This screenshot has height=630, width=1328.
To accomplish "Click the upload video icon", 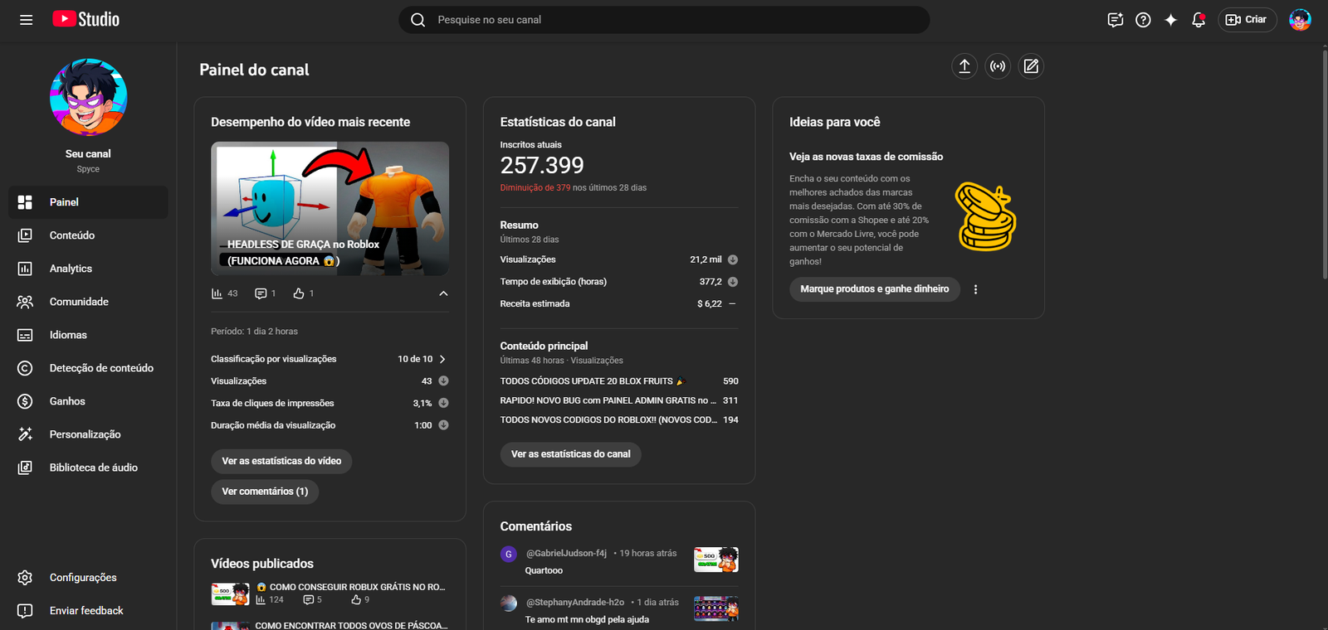I will point(964,66).
